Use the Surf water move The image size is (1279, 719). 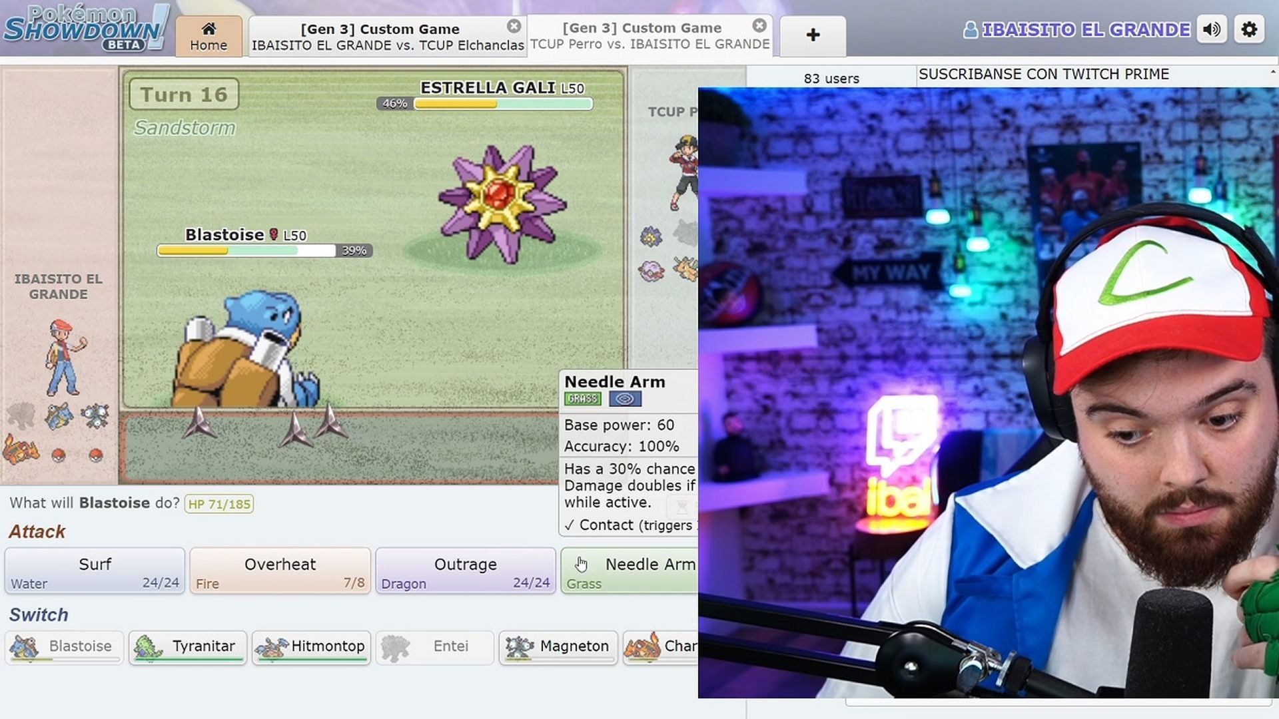pos(95,571)
